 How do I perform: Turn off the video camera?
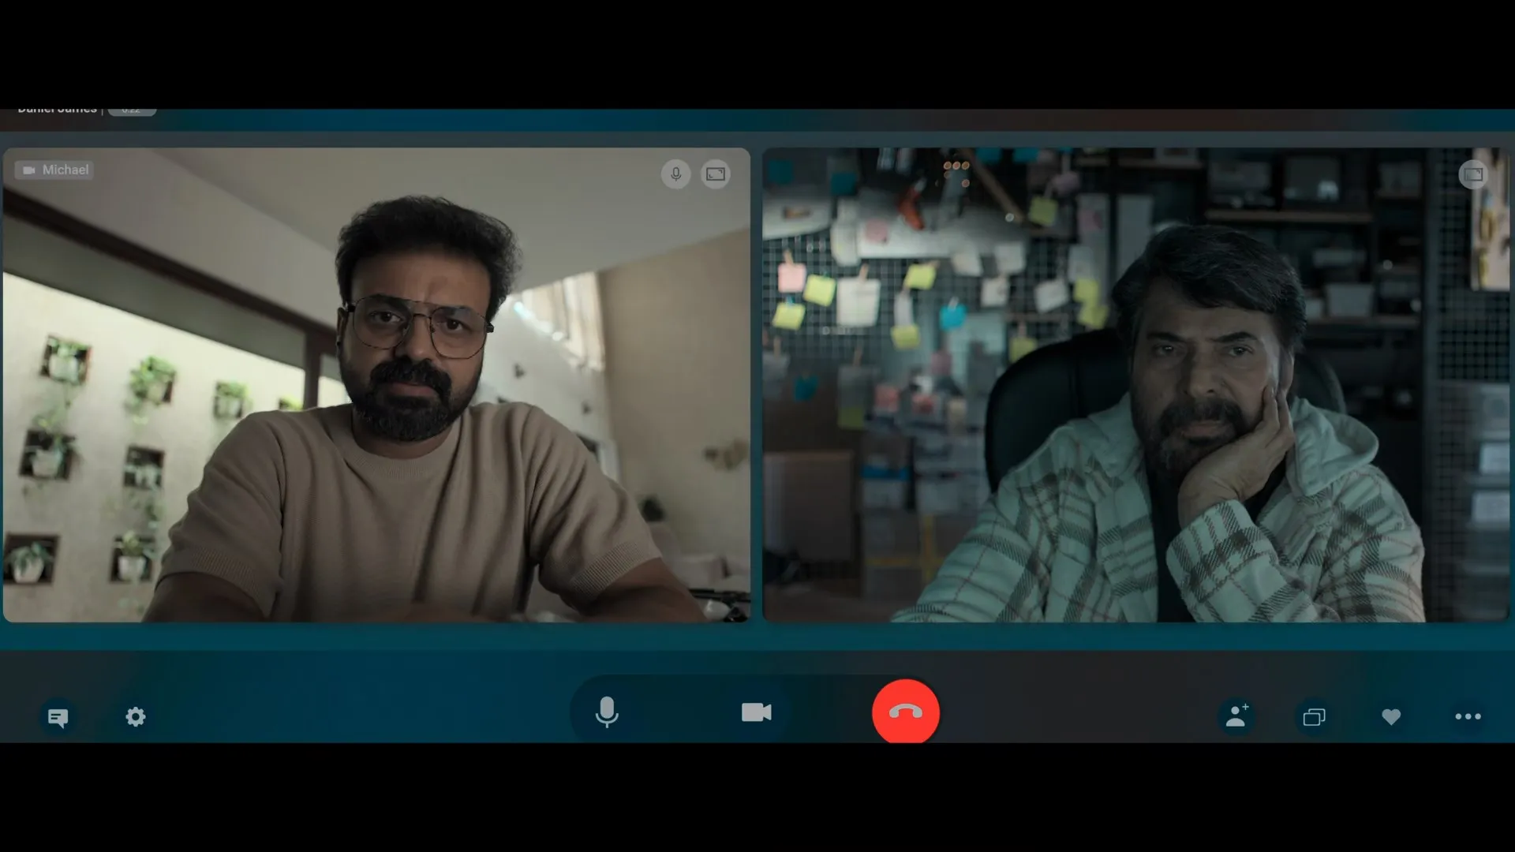click(x=756, y=712)
